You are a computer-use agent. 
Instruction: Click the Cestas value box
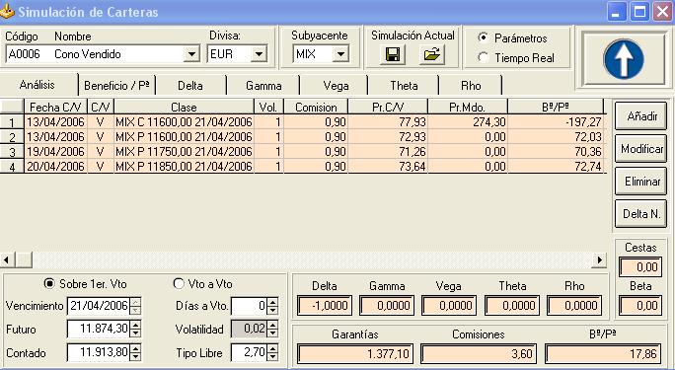click(x=640, y=267)
